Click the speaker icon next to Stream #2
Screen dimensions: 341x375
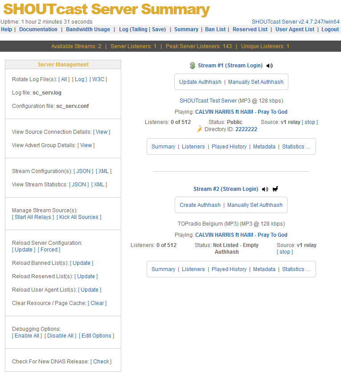[265, 189]
